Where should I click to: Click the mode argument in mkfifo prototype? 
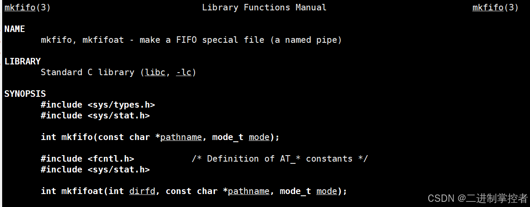pyautogui.click(x=259, y=137)
